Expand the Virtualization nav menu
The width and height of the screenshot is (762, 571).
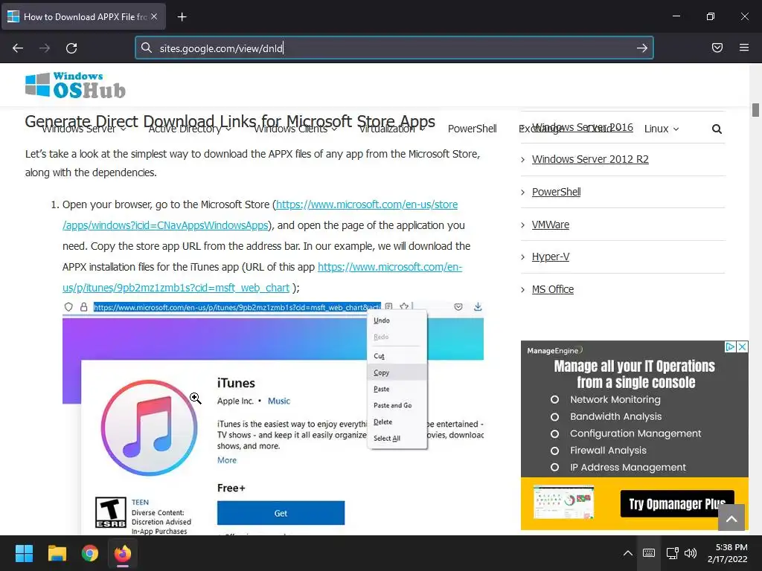[x=391, y=129]
